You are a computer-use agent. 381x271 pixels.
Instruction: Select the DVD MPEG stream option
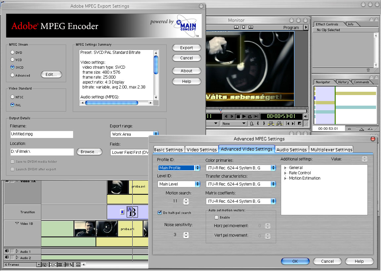[12, 52]
